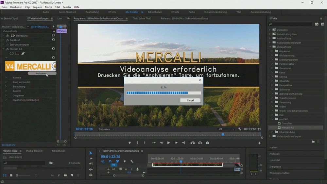Viewport: 327px width, 184px height.
Task: Expand the Diagramm group
Action: [x=6, y=95]
